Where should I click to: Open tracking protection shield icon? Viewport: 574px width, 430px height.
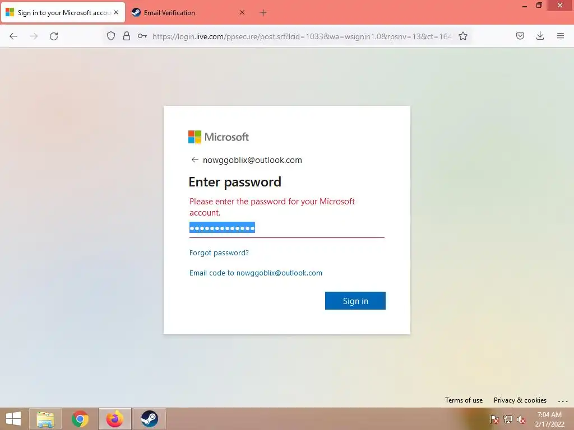pyautogui.click(x=111, y=36)
